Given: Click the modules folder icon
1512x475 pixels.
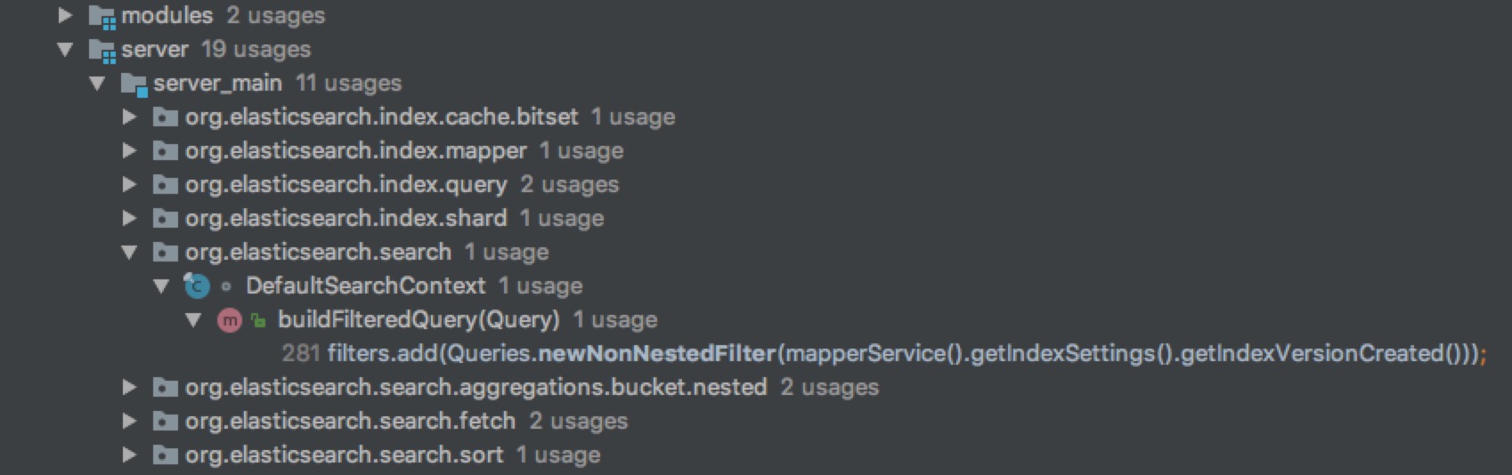Looking at the screenshot, I should [102, 16].
